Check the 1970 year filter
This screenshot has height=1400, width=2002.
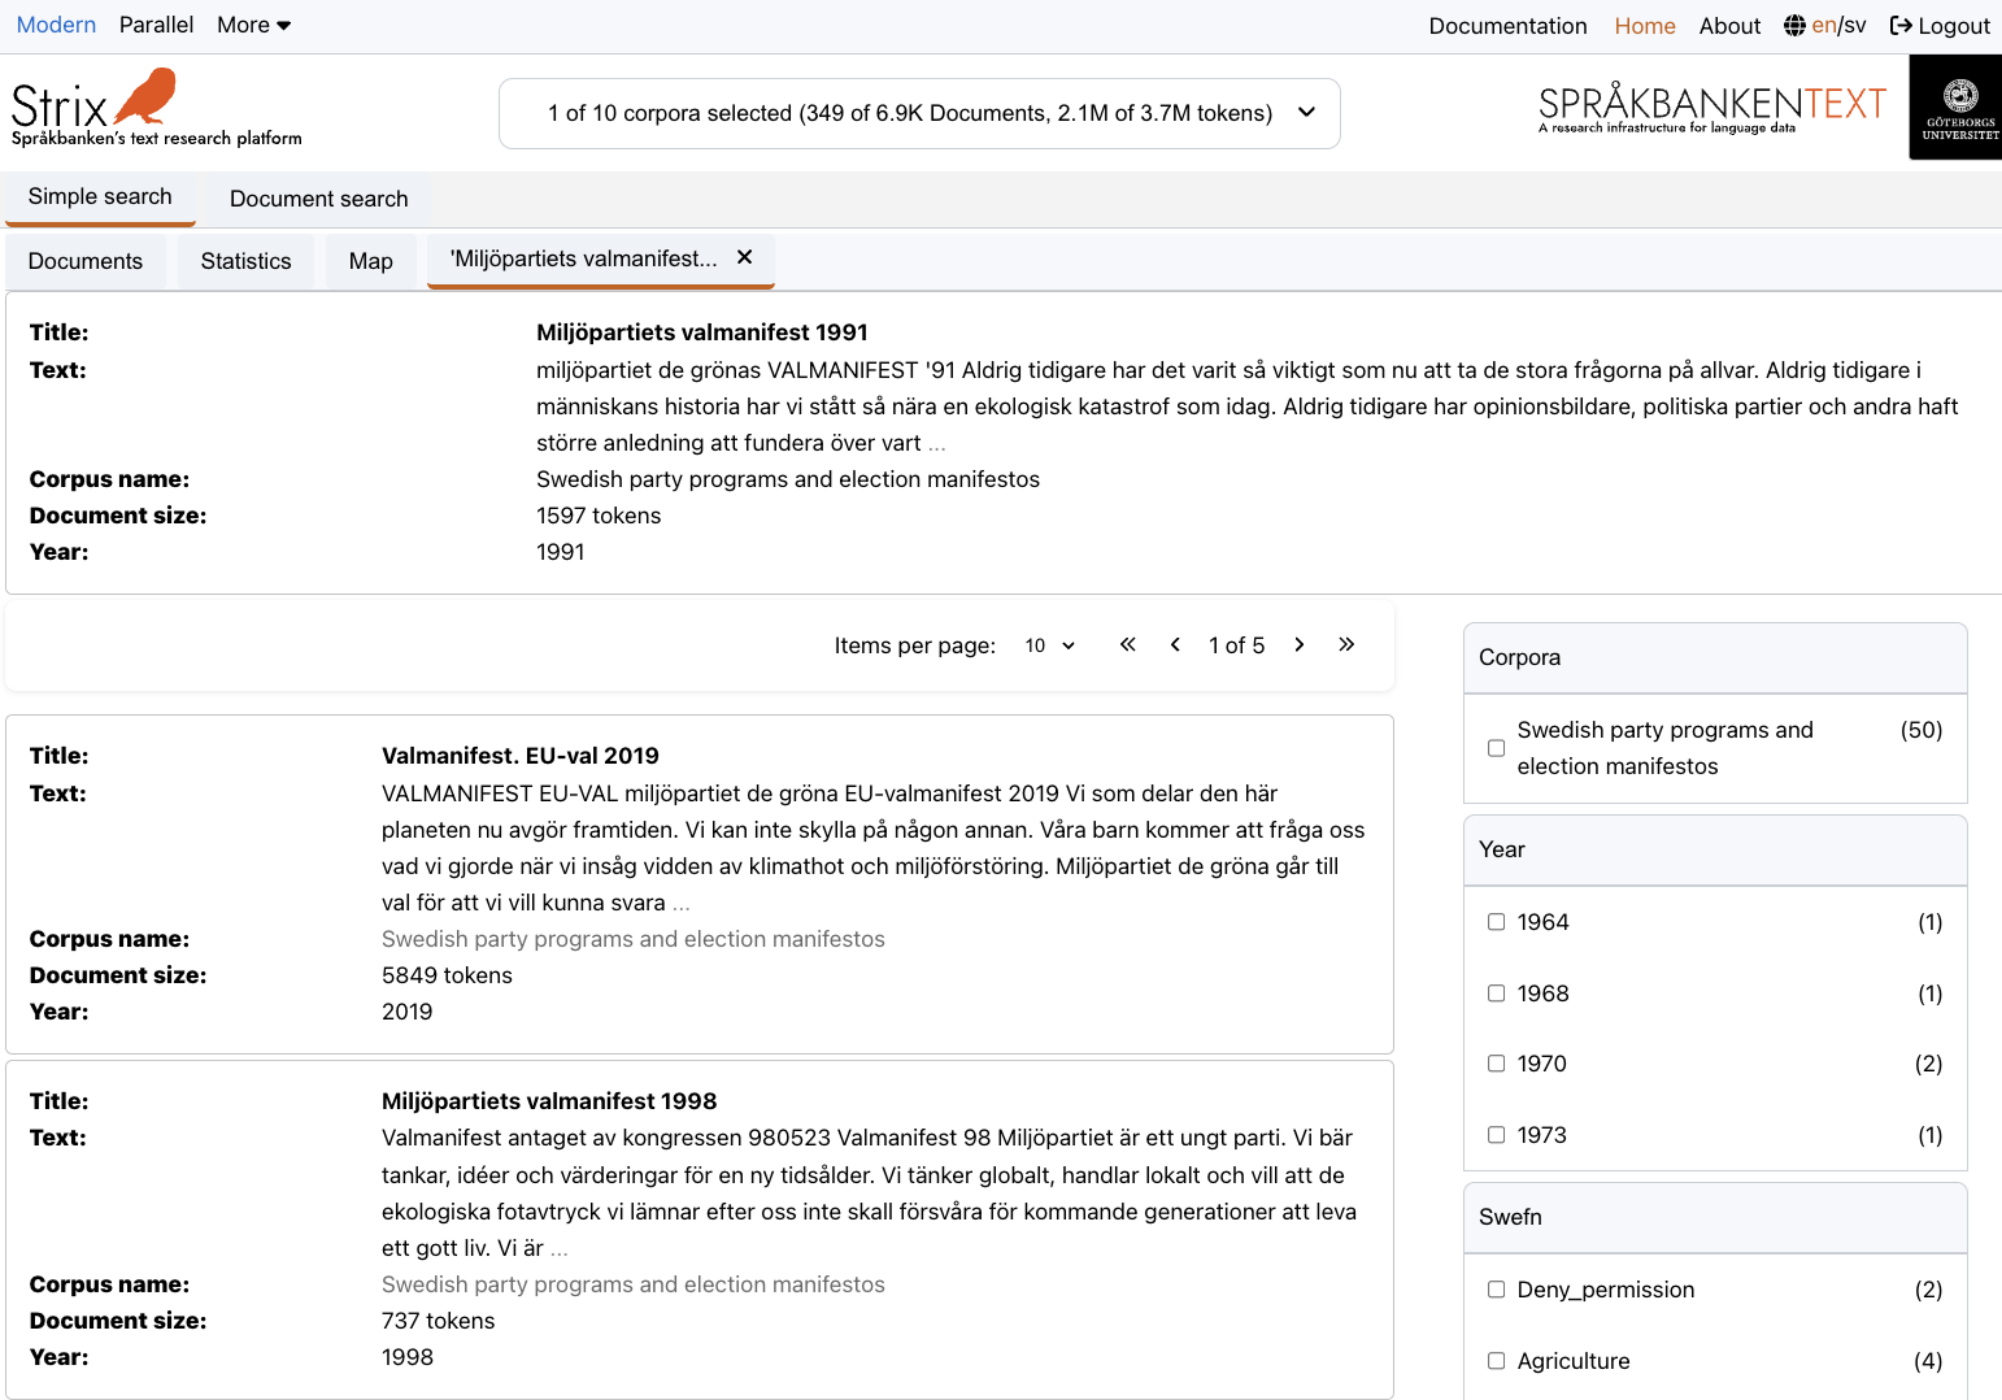[x=1496, y=1063]
